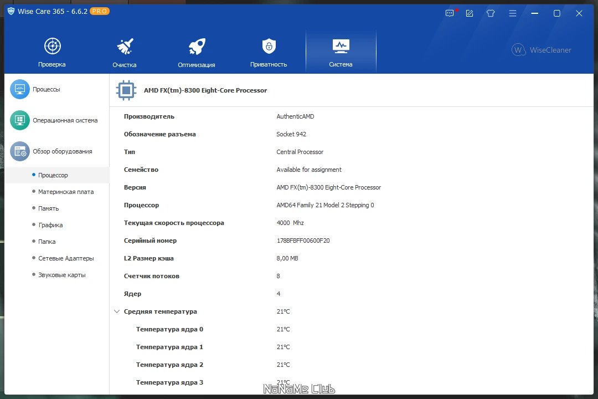Click the Ядер row label
The image size is (598, 399).
(132, 294)
